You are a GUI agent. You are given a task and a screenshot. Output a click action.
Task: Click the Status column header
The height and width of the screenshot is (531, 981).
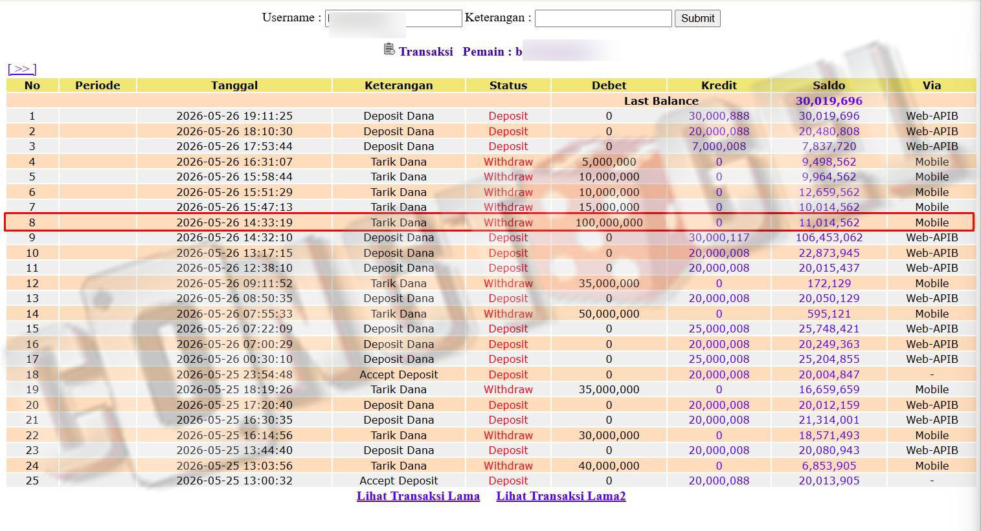(x=508, y=85)
